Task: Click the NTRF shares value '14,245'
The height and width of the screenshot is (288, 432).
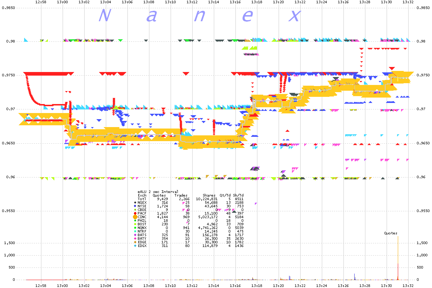Action: 211,231
